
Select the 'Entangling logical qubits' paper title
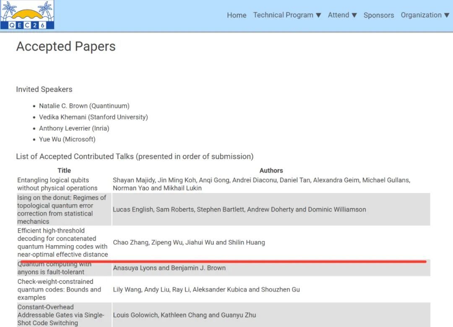57,184
